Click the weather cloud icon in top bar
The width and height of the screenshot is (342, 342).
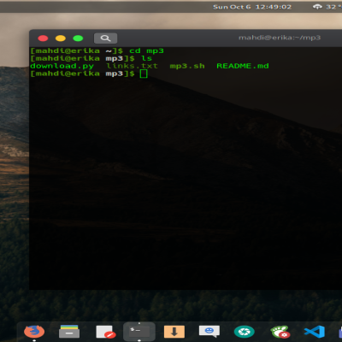coord(317,7)
